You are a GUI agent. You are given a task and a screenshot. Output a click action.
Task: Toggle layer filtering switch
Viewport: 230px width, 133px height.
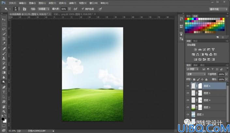(x=227, y=69)
